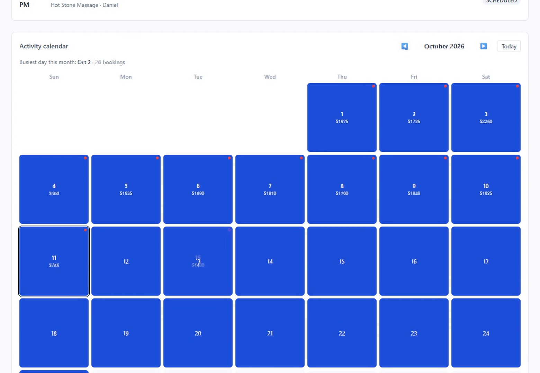Click the Sun weekday column header

pos(54,77)
